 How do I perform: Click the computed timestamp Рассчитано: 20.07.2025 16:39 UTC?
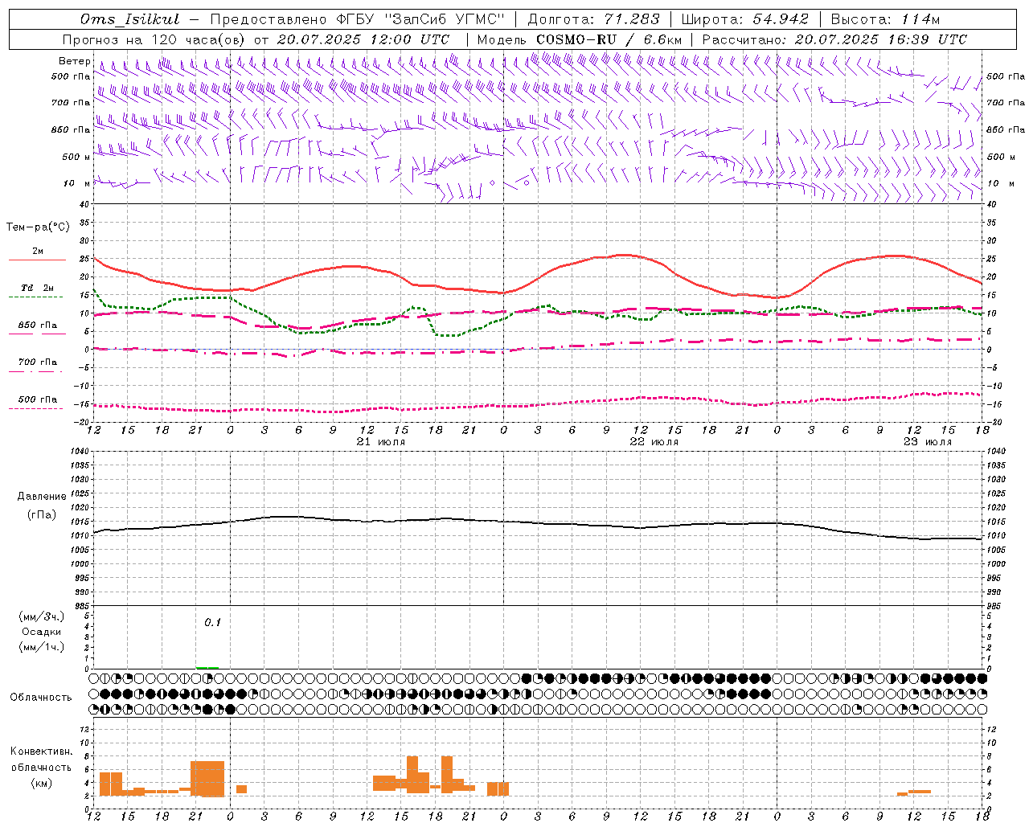coord(834,39)
